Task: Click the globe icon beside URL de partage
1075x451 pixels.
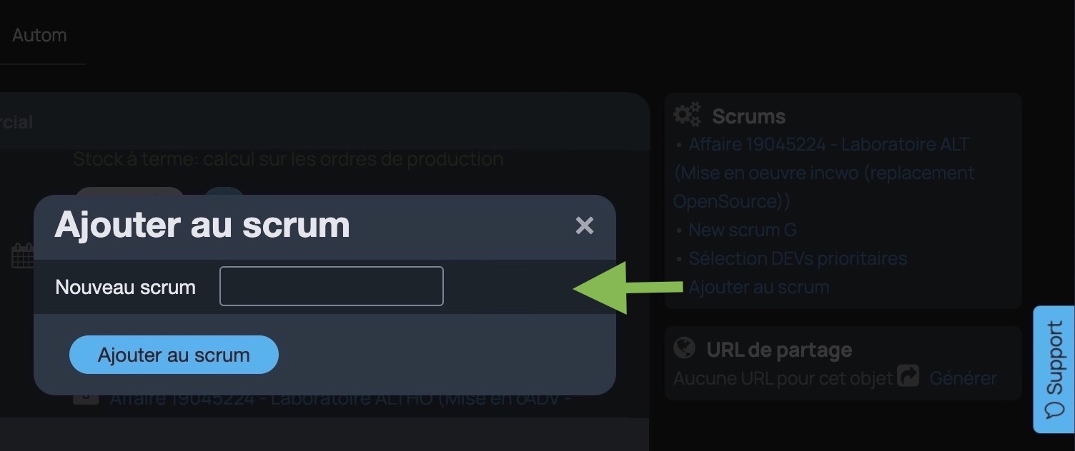Action: (x=685, y=348)
